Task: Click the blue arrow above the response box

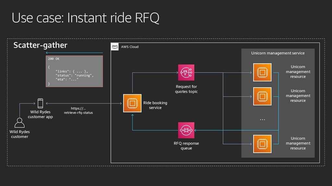Action: pos(74,53)
